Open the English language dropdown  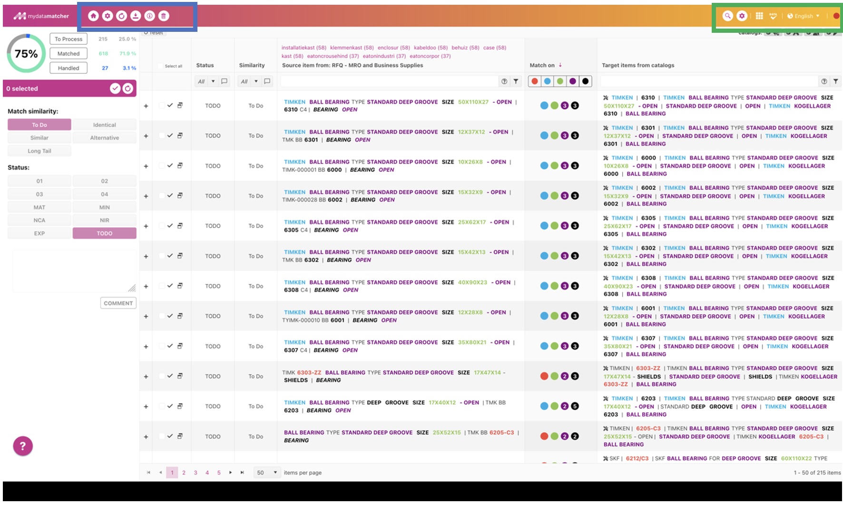(x=804, y=16)
